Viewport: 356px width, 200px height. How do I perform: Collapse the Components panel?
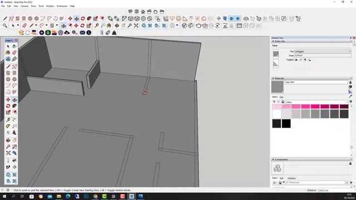click(x=273, y=159)
